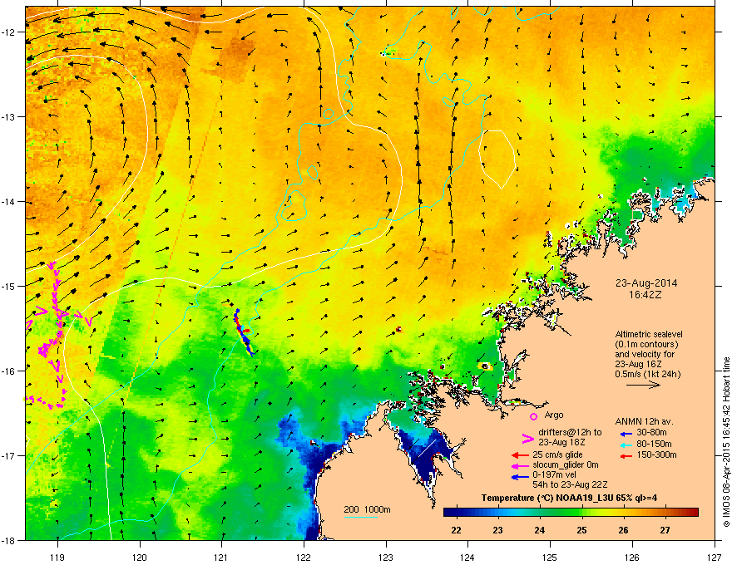Click the magenta drifter track near 119°E
This screenshot has height=565, width=732.
click(56, 336)
